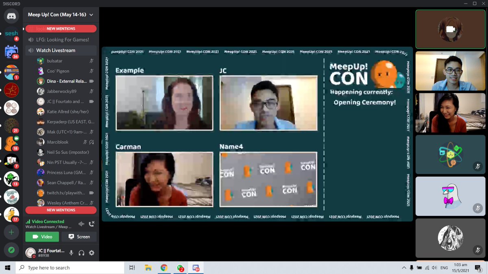Share your screen with Screen button
Viewport: 488px width, 274px height.
click(x=79, y=237)
